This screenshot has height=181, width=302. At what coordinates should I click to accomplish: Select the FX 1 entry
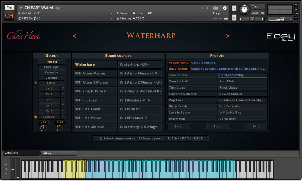49,89
